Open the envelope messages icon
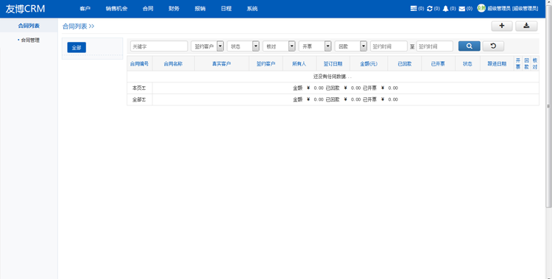 [462, 8]
